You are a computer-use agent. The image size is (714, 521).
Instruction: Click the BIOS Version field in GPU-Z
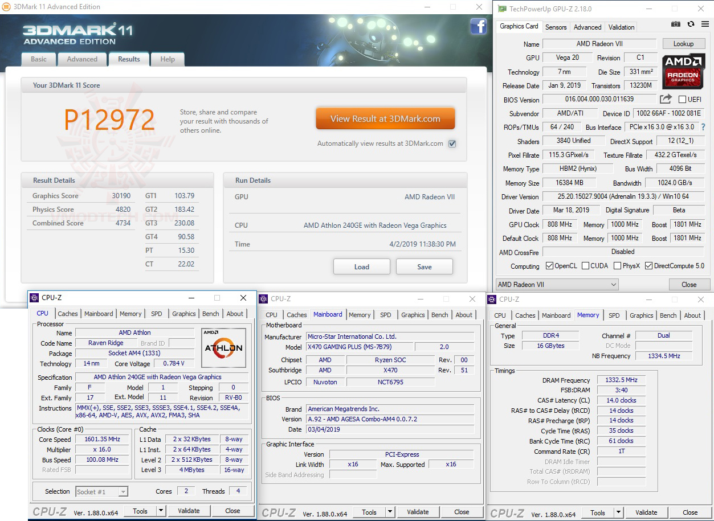click(599, 100)
